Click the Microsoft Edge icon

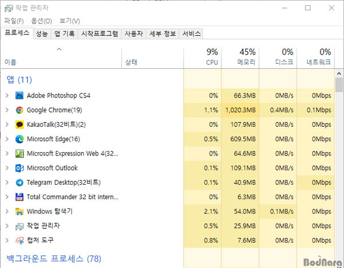[x=19, y=139]
